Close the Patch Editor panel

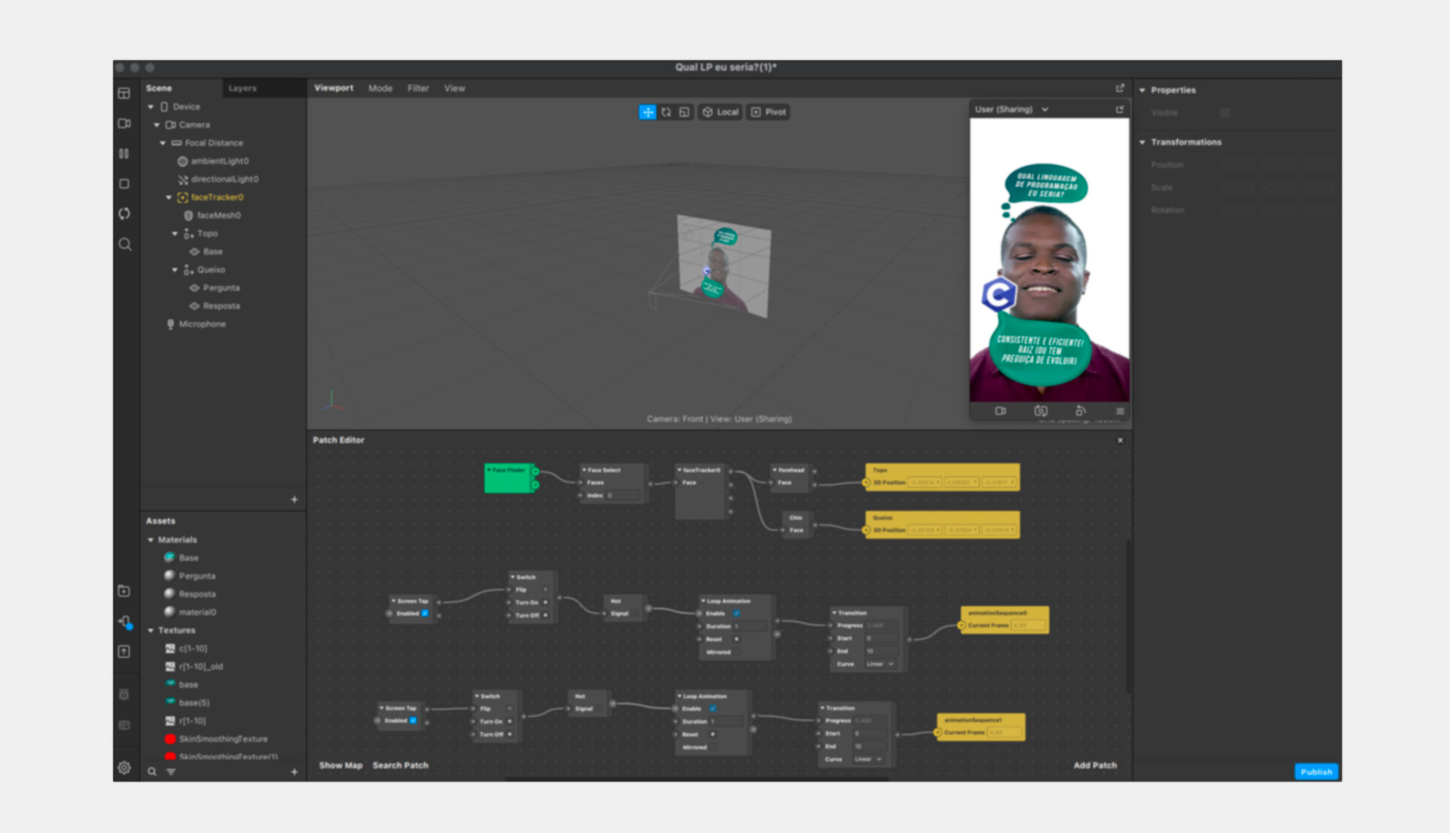(x=1120, y=440)
